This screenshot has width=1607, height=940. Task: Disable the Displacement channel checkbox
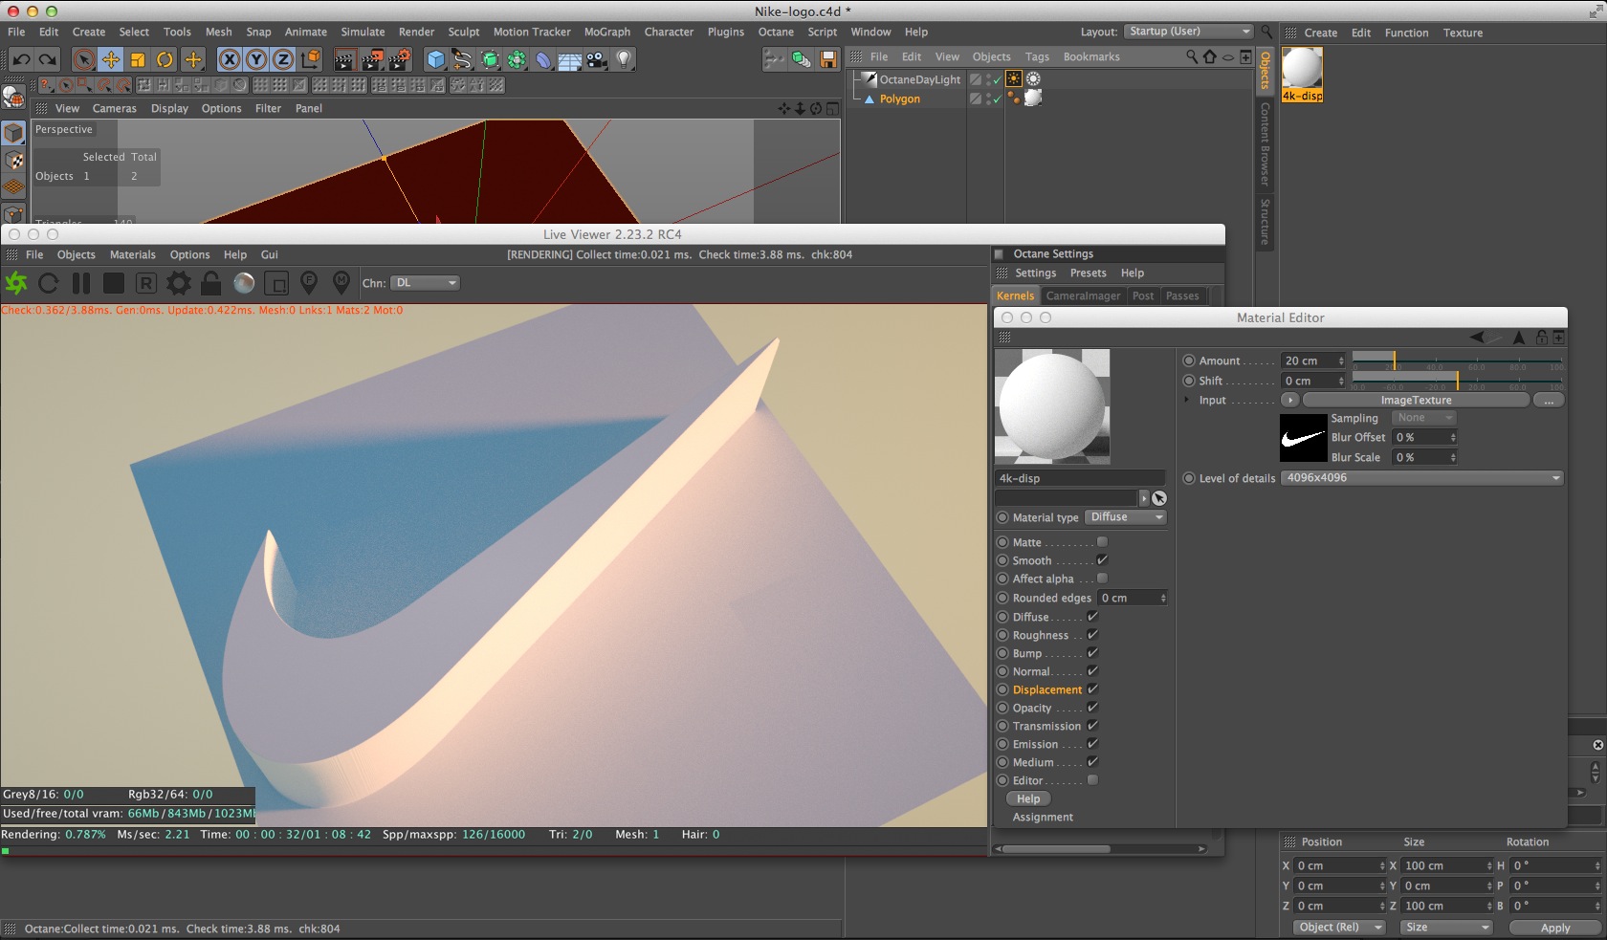pos(1092,689)
